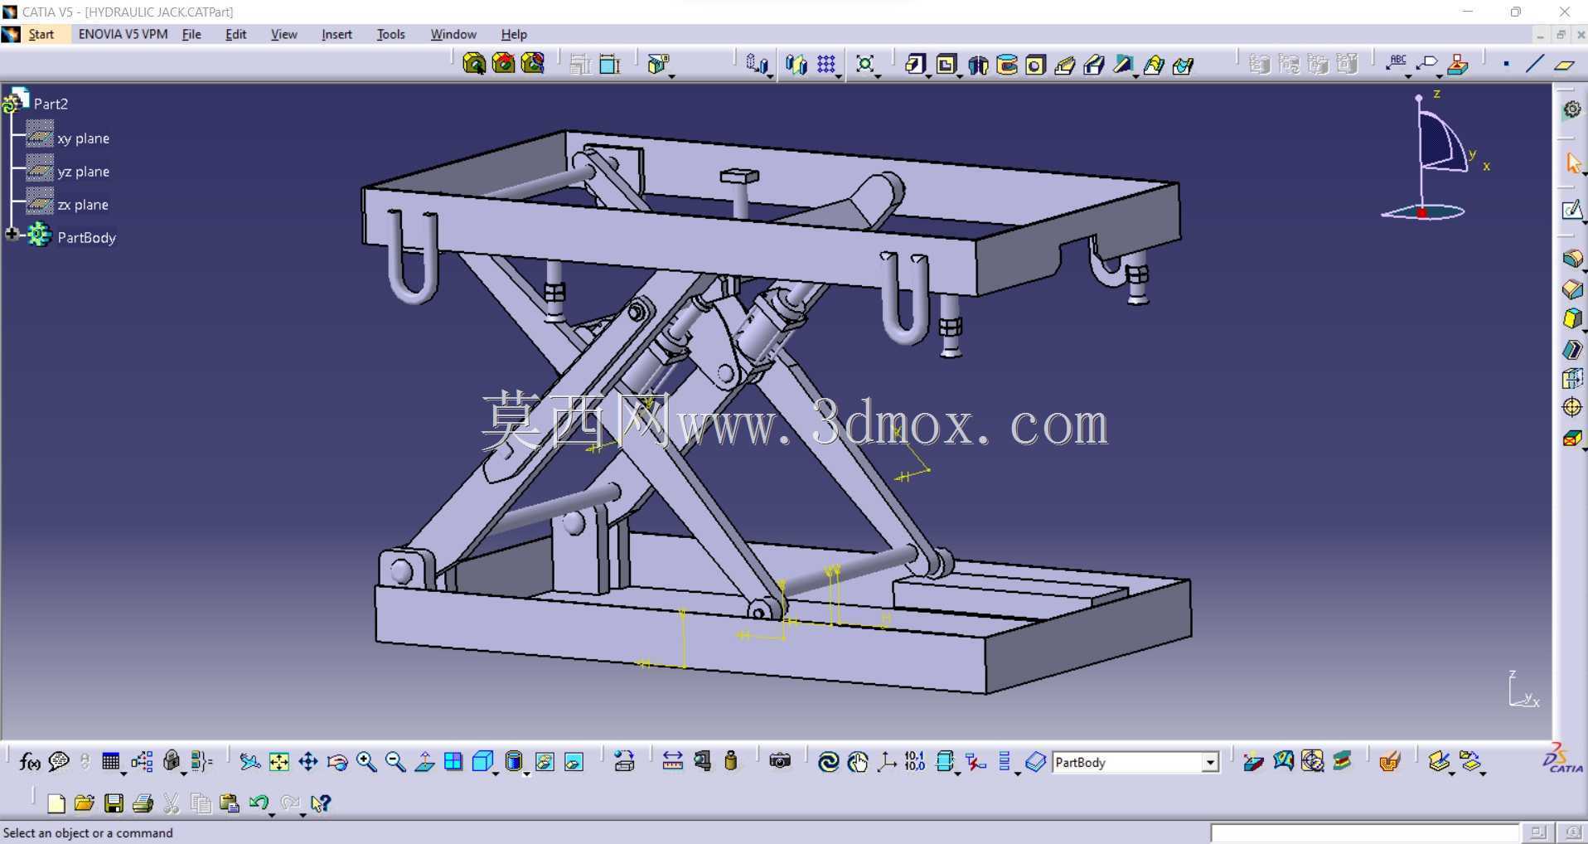Click the Rectangular Pattern grid icon
The width and height of the screenshot is (1588, 844).
pyautogui.click(x=826, y=64)
